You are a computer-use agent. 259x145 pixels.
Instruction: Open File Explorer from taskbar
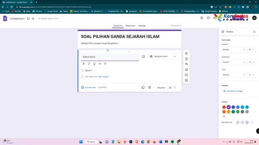119,142
